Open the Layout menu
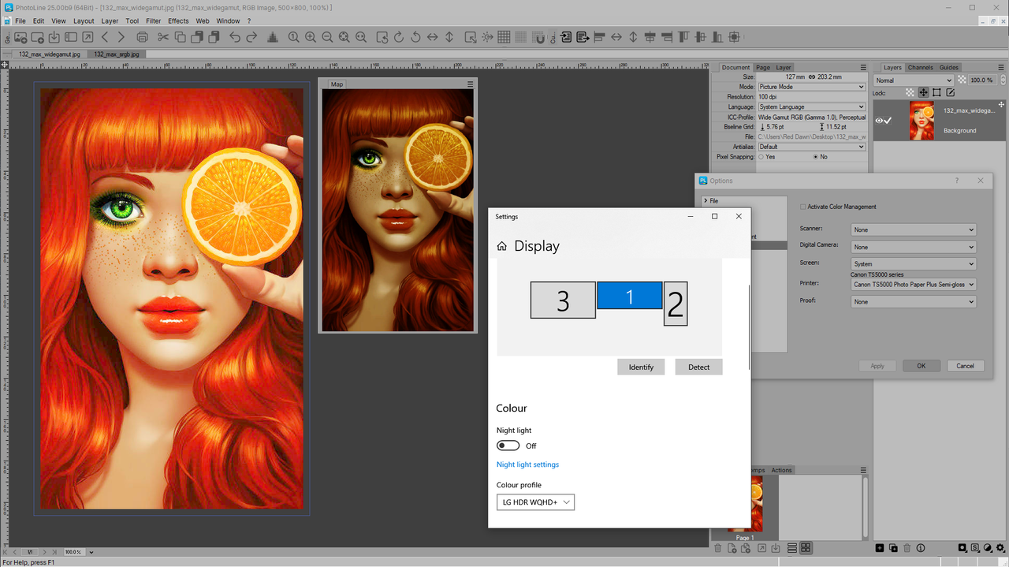1009x567 pixels. 84,21
